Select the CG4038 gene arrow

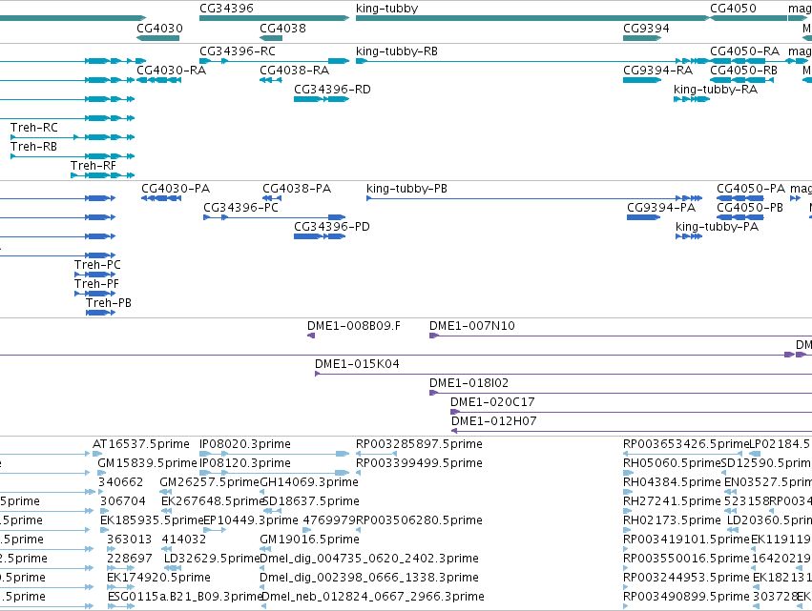coord(271,38)
